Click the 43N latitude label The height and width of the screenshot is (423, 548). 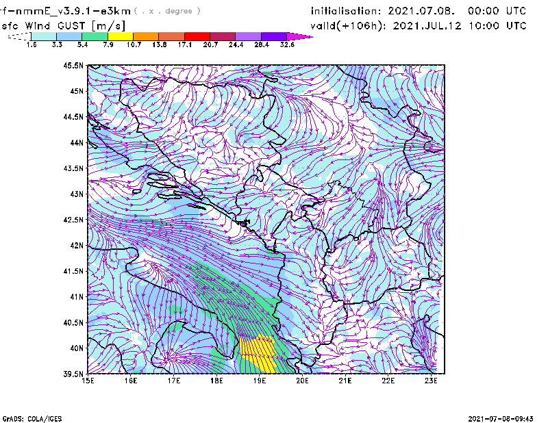click(77, 194)
